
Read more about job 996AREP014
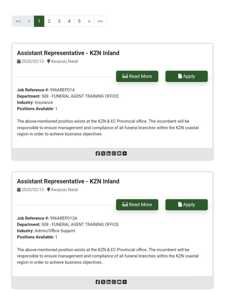click(137, 76)
